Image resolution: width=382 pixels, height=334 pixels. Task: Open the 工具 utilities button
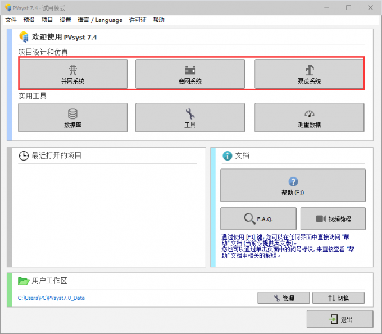pyautogui.click(x=190, y=117)
